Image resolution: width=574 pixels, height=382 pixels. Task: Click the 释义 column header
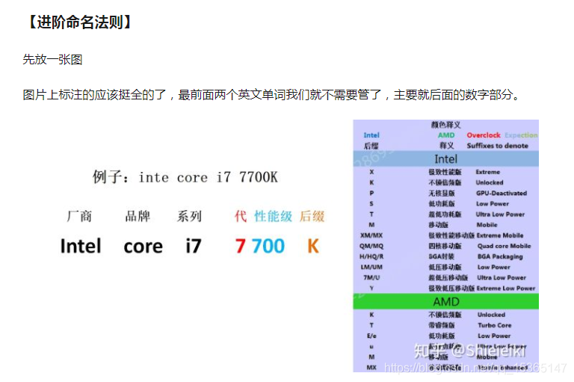(x=447, y=146)
